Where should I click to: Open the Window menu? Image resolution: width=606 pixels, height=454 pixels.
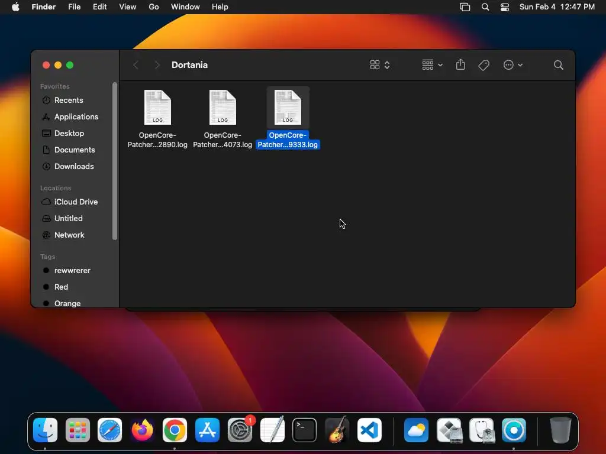coord(185,7)
